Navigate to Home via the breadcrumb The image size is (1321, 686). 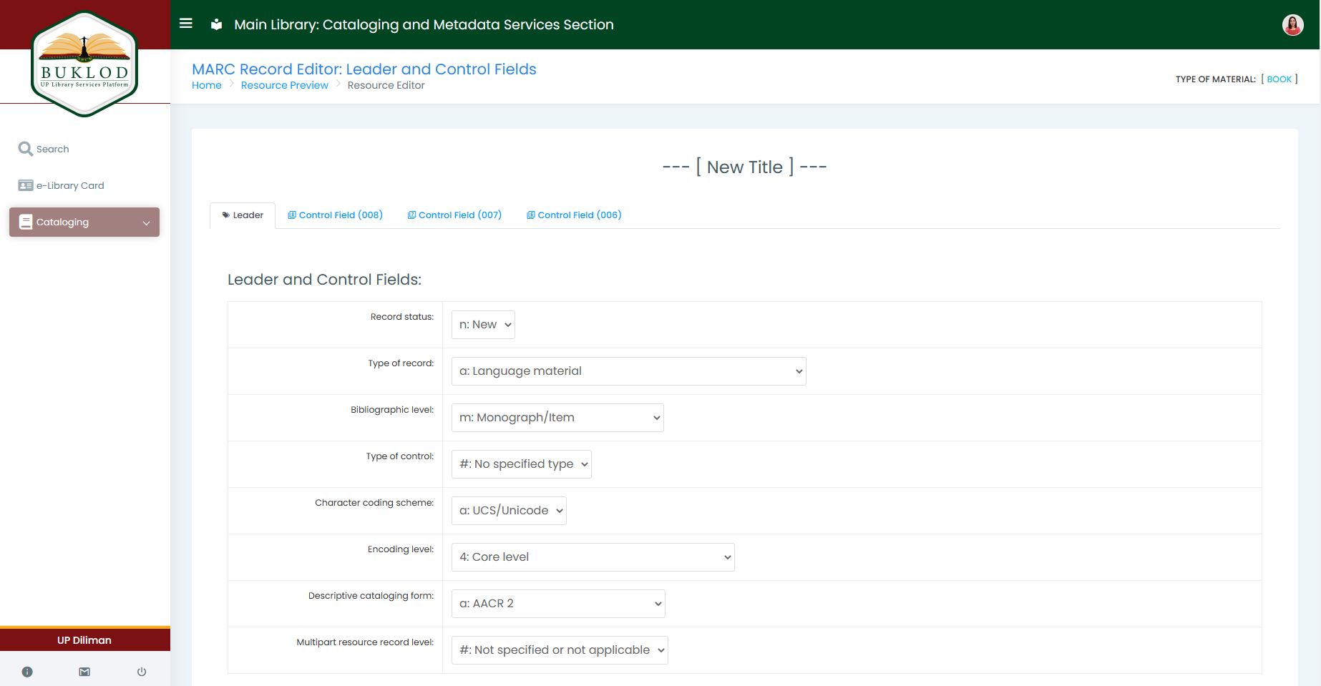[206, 85]
